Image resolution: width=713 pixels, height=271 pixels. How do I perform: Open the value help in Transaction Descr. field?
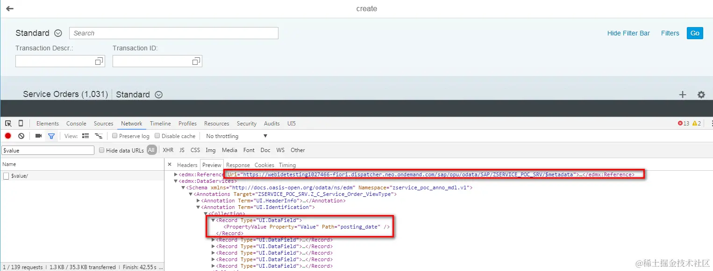coord(99,62)
